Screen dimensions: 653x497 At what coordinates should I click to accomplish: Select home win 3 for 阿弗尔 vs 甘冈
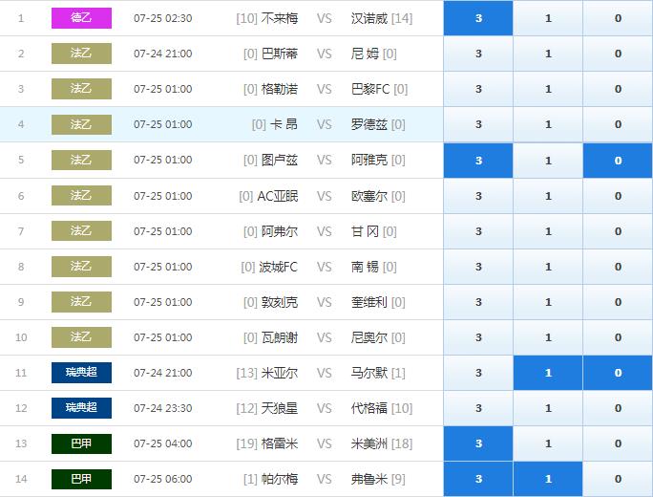(x=478, y=231)
